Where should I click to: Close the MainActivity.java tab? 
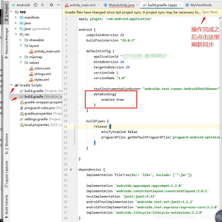(137, 5)
